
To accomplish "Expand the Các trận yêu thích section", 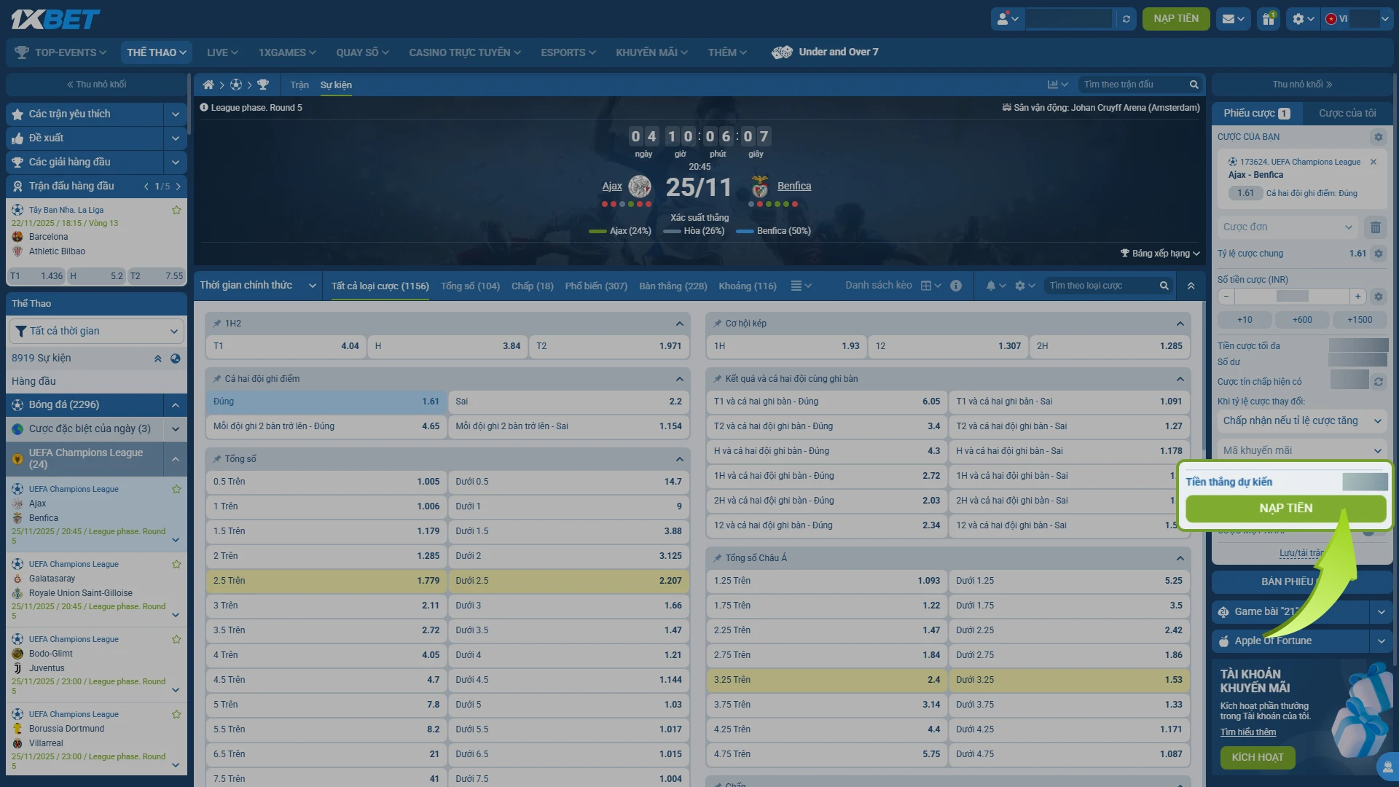I will click(175, 114).
